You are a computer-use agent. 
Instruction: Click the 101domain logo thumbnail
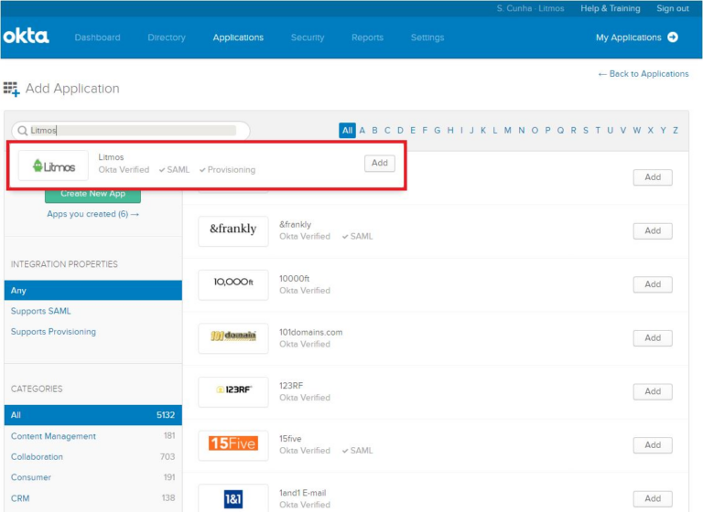pos(233,338)
